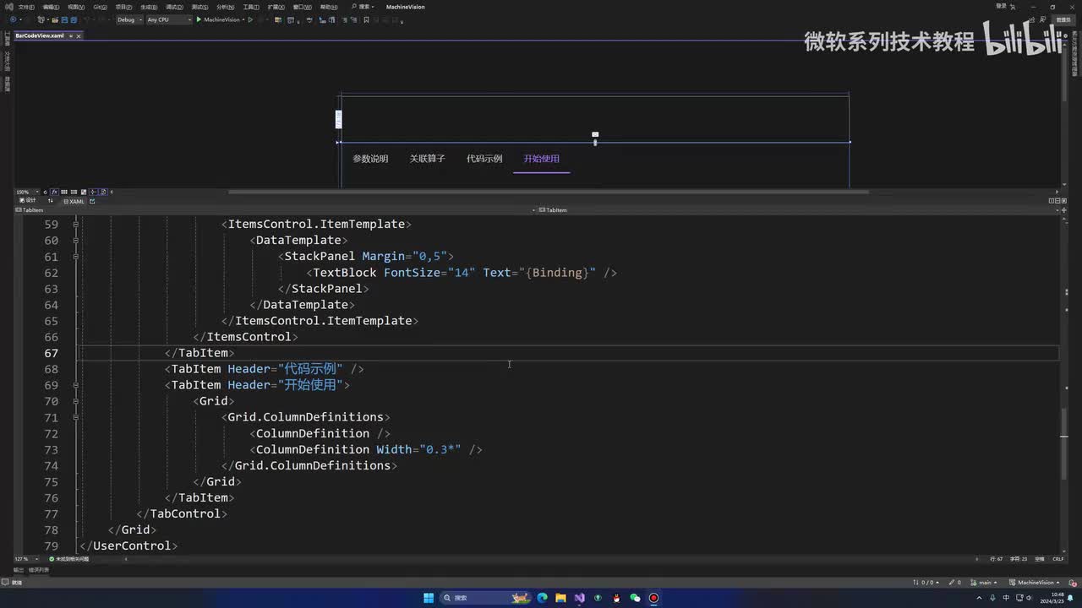
Task: Open the designer zoom 150% dropdown
Action: pyautogui.click(x=25, y=192)
